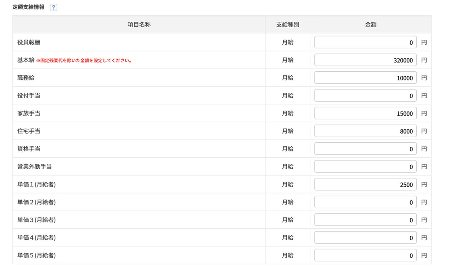Click the 家族手当 amount box

(365, 113)
